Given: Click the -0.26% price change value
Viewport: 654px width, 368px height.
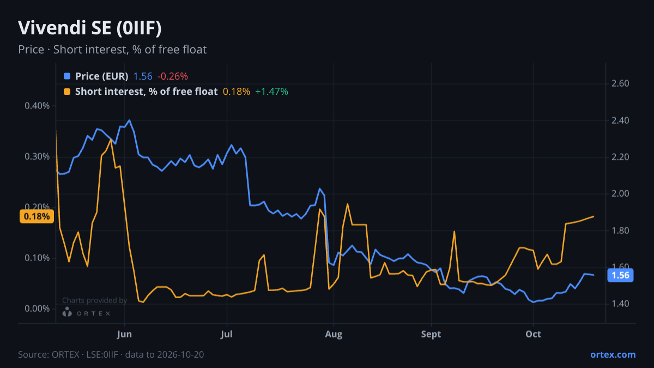Looking at the screenshot, I should [172, 76].
